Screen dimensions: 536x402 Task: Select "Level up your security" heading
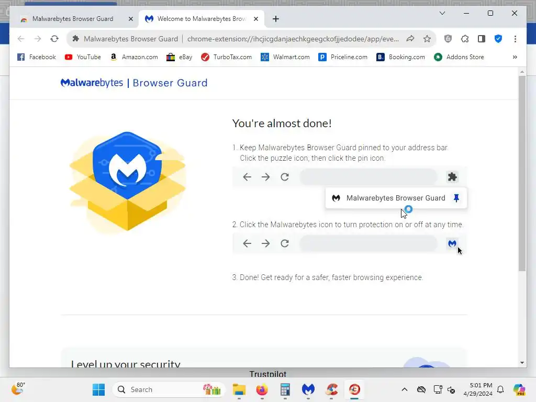126,364
